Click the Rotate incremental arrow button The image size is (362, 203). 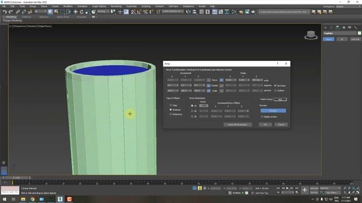(209, 85)
